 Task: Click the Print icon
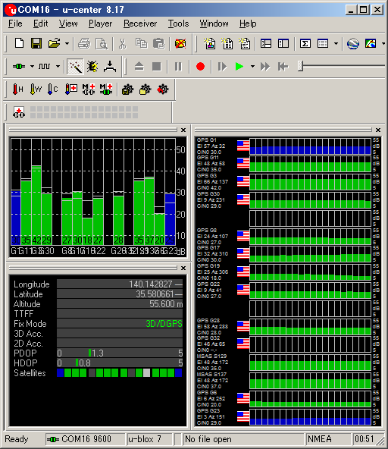point(84,44)
